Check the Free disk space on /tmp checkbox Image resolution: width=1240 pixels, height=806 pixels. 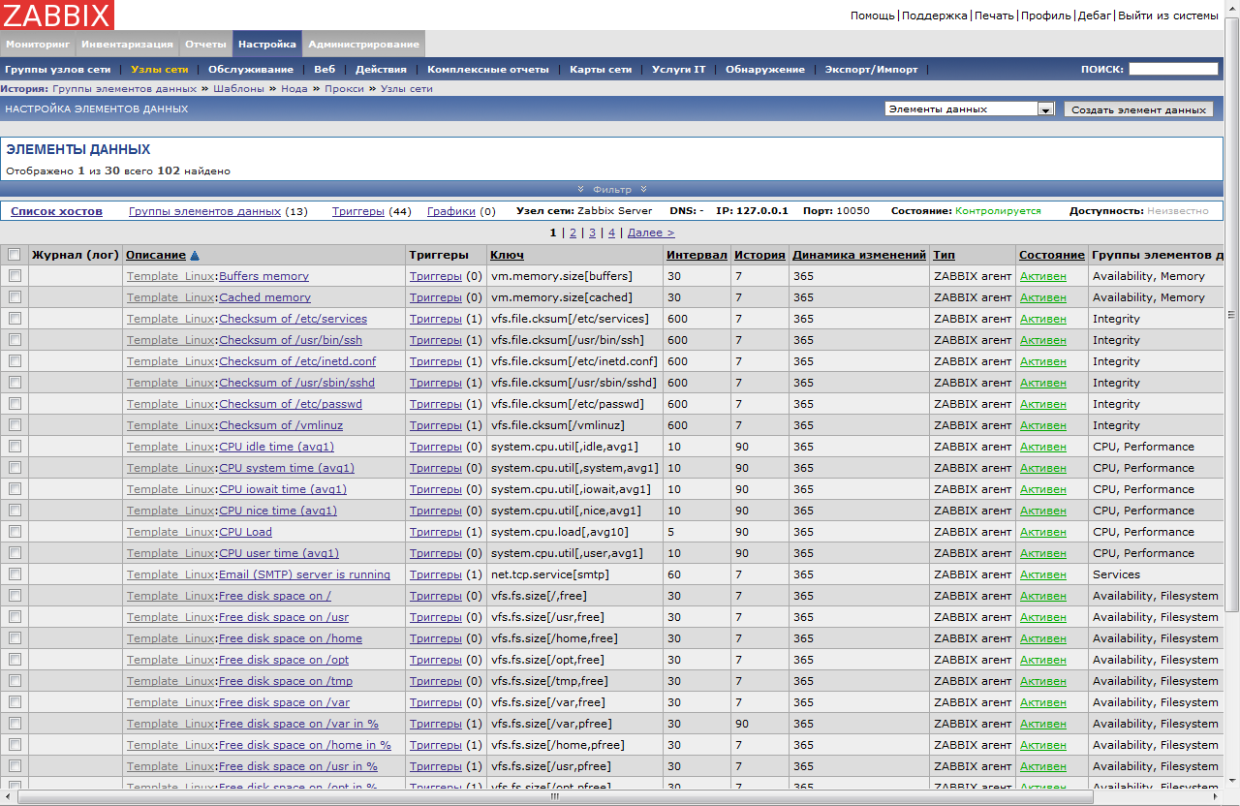[15, 681]
